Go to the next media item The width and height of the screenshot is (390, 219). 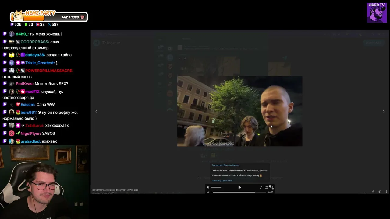[383, 111]
